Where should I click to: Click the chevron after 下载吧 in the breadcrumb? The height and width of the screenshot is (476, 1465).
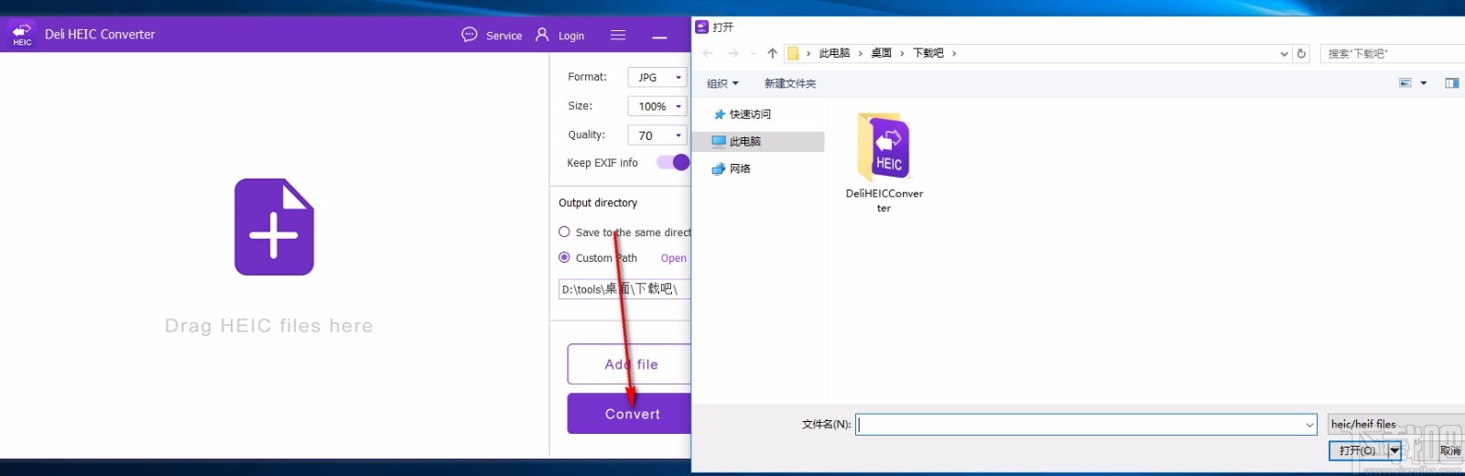pos(954,54)
